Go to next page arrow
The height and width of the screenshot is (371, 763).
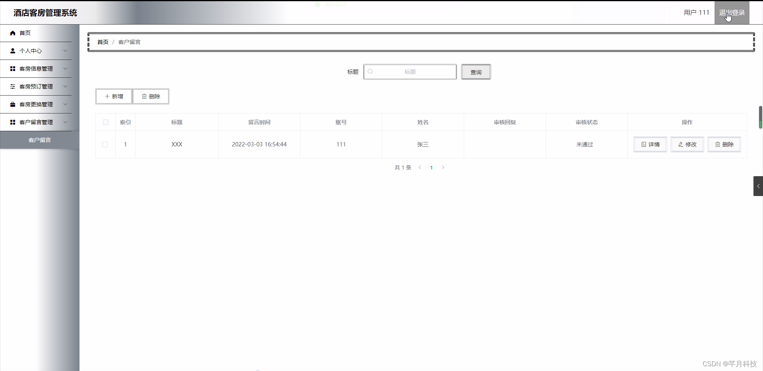443,167
